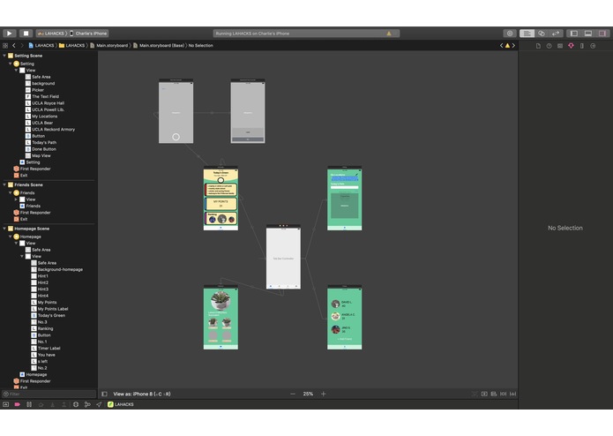Click Main.storyboard in jump bar

coord(109,45)
